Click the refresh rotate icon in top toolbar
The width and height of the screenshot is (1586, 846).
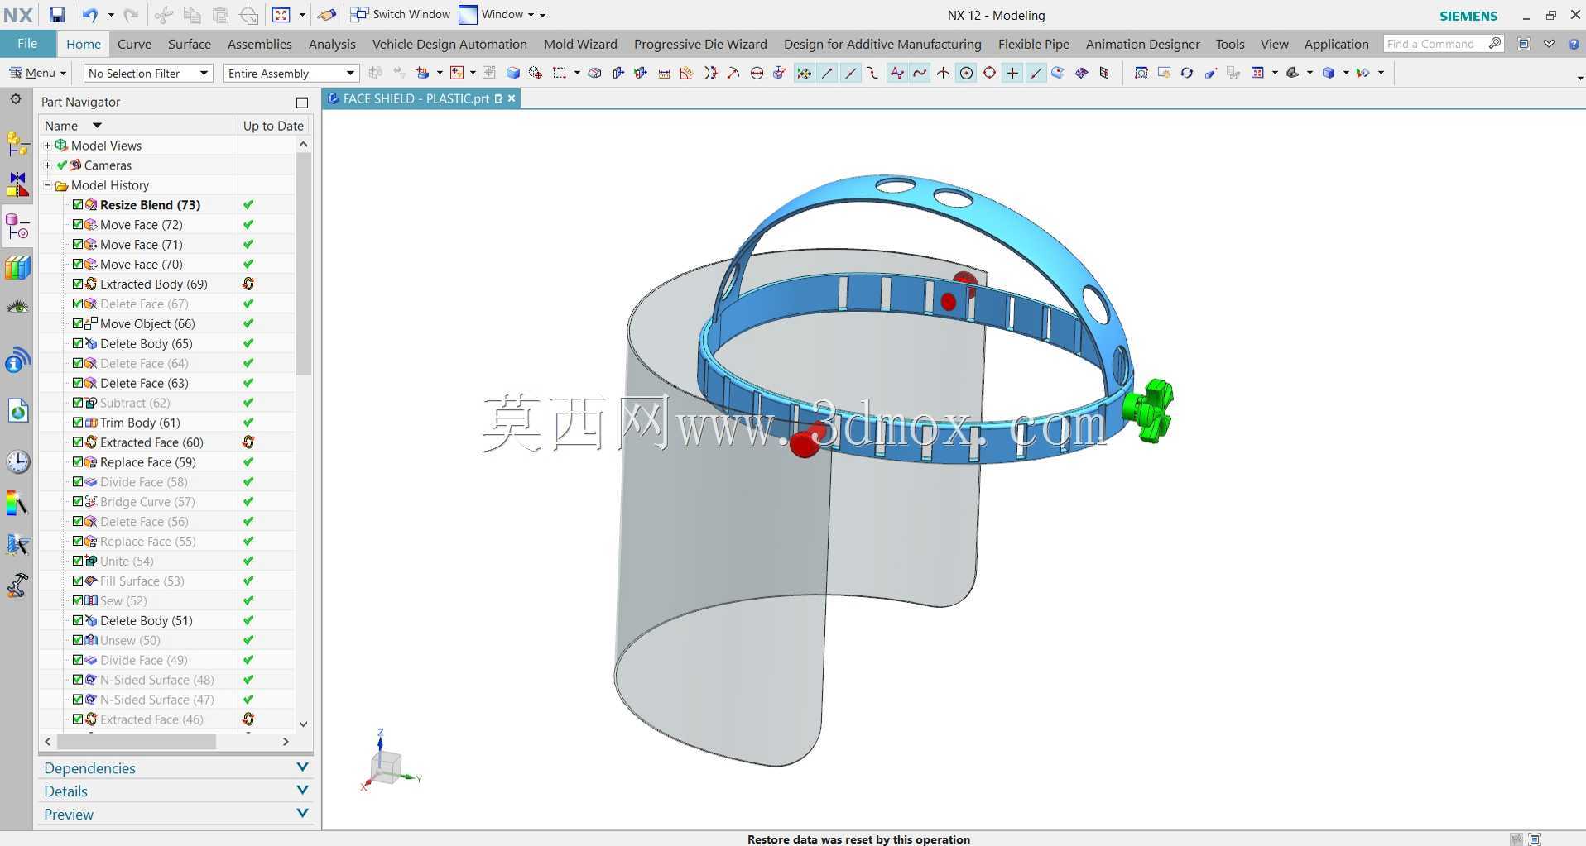[1187, 73]
